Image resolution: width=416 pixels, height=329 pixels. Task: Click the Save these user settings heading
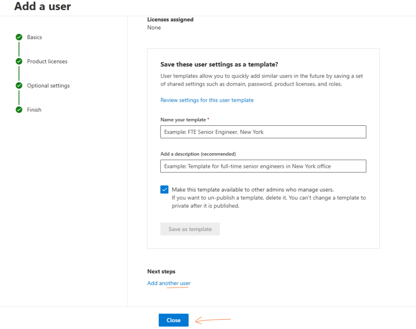[x=219, y=65]
